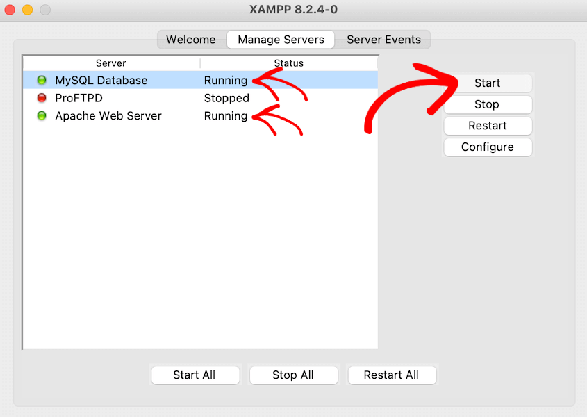Image resolution: width=587 pixels, height=417 pixels.
Task: Click the red status light beside ProFTPD
Action: pyautogui.click(x=43, y=98)
